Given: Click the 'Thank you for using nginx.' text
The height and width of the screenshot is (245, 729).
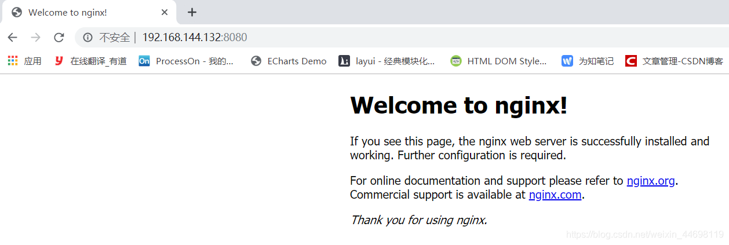Looking at the screenshot, I should pos(418,220).
